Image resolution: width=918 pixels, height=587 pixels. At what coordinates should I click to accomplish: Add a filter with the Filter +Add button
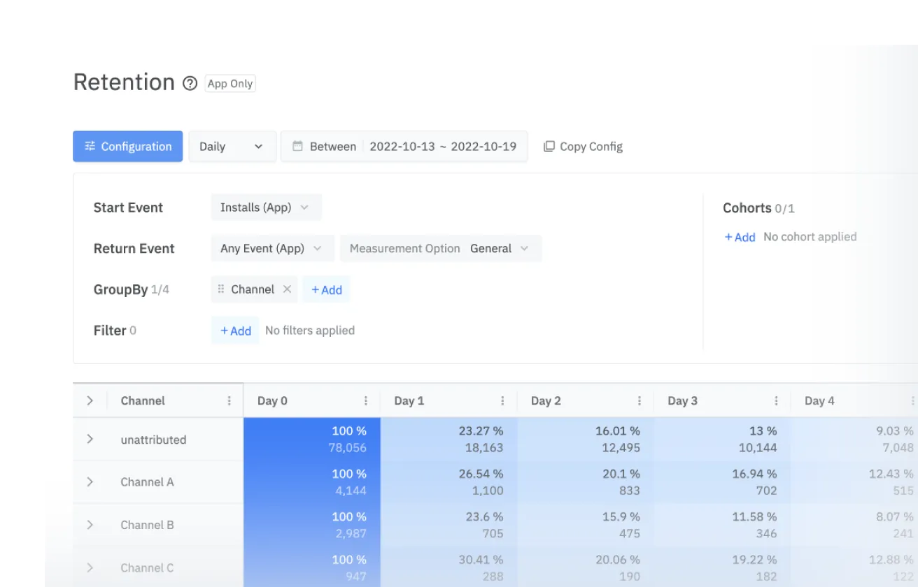pos(234,330)
